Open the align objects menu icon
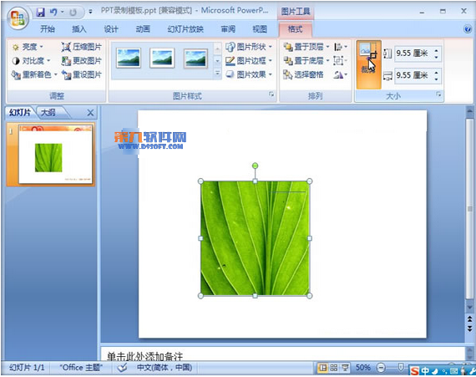This screenshot has height=377, width=476. pos(341,47)
